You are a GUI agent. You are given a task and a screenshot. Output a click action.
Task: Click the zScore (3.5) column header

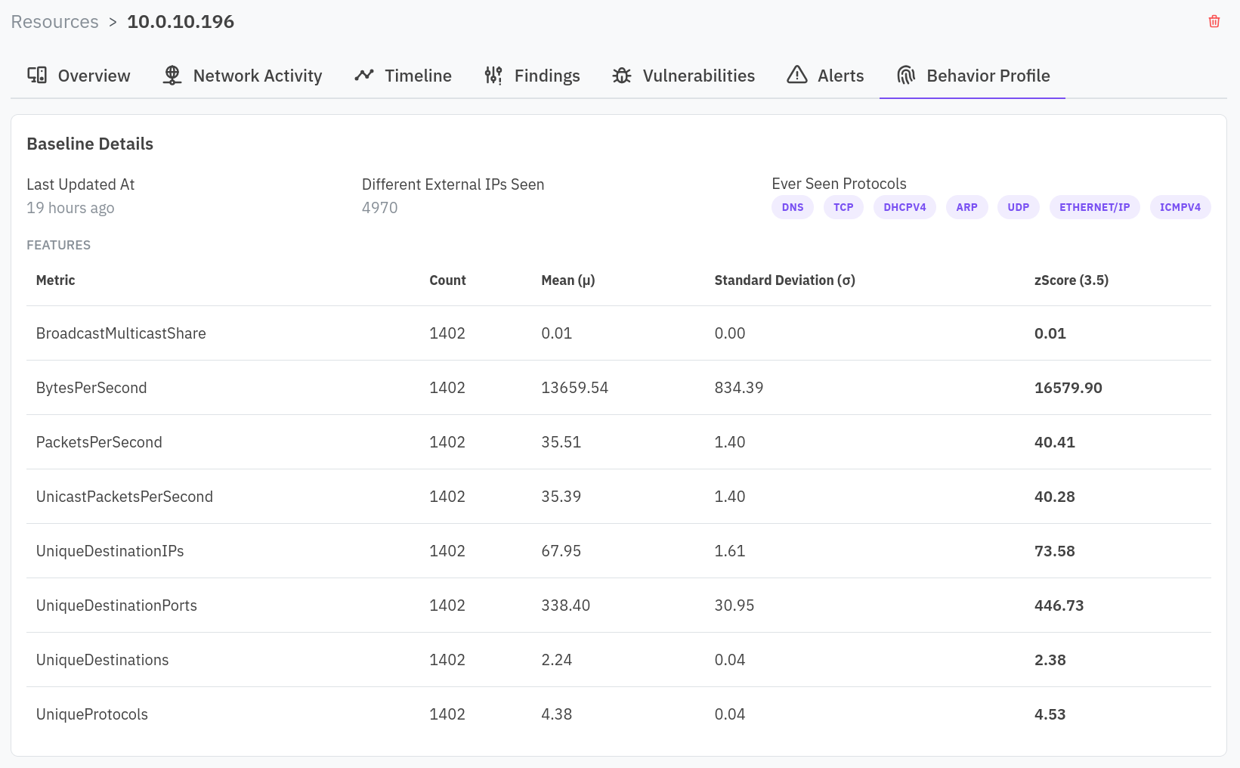pyautogui.click(x=1071, y=280)
